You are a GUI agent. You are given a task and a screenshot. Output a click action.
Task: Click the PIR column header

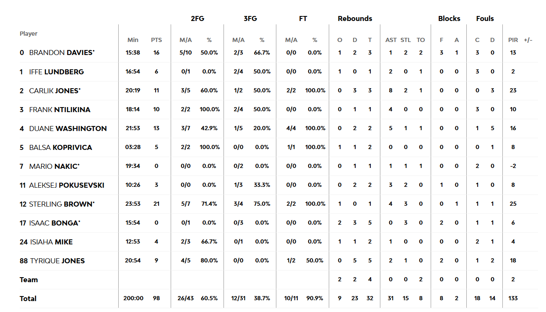(513, 40)
